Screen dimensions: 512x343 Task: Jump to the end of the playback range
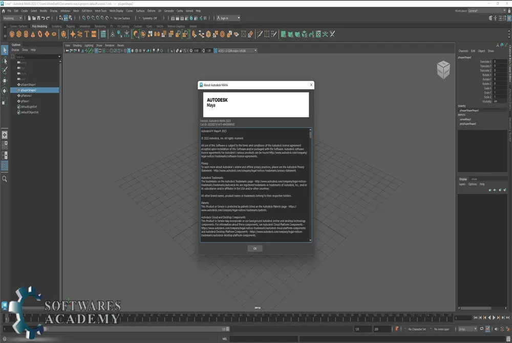click(x=507, y=317)
